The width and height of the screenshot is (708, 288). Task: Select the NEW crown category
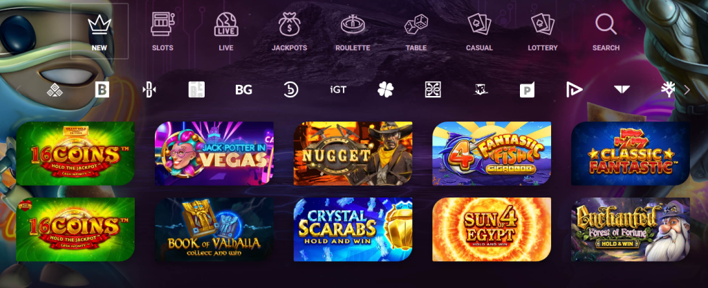[100, 32]
